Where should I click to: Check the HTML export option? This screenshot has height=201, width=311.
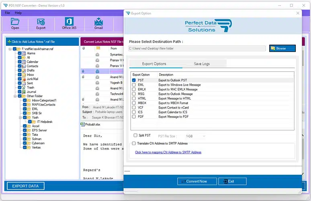(x=134, y=98)
